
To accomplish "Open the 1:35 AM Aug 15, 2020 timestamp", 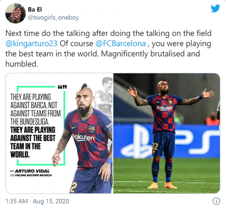I will [x=37, y=201].
